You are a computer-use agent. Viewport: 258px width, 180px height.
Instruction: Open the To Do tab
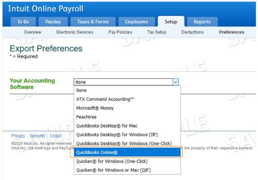pos(23,22)
